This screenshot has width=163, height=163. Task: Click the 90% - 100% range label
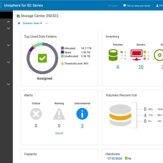pos(155,109)
